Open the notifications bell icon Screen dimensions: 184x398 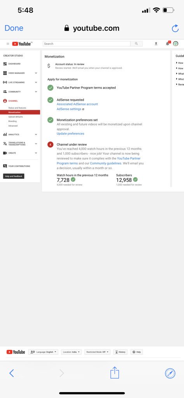click(x=167, y=44)
